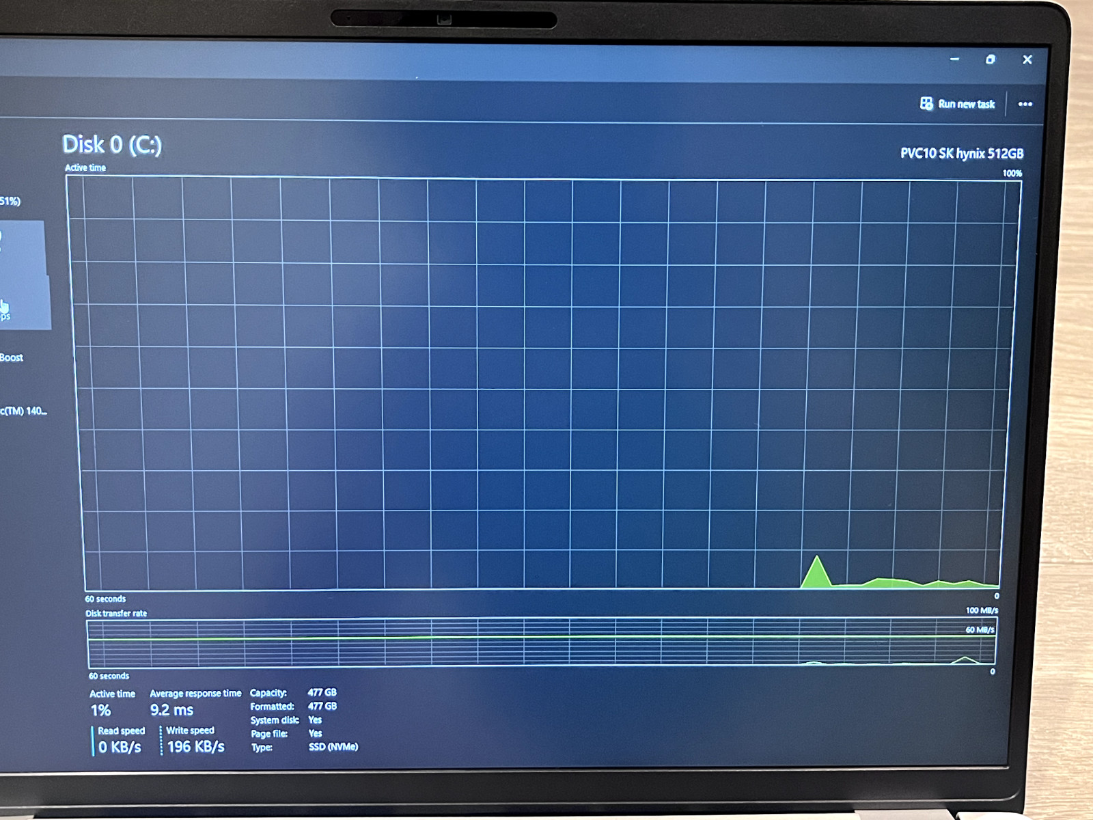Click the Run new task button label

pyautogui.click(x=966, y=104)
